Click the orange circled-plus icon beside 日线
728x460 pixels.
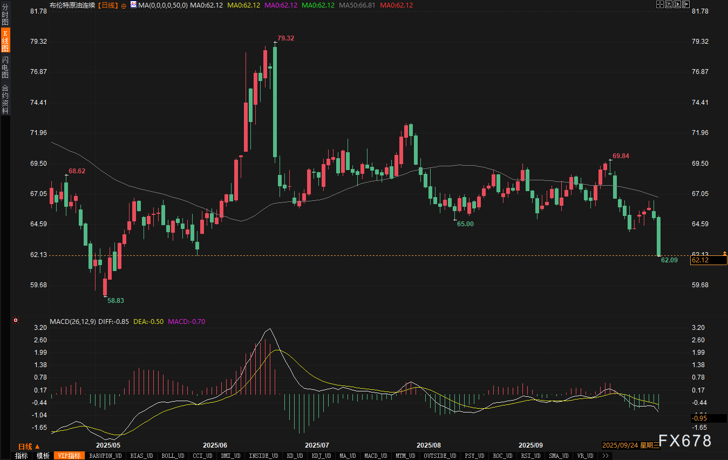click(x=124, y=5)
